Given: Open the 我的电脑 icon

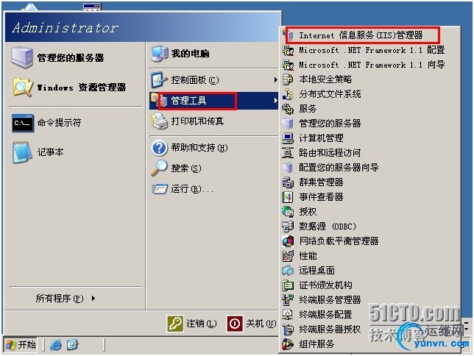Looking at the screenshot, I should pyautogui.click(x=160, y=54).
